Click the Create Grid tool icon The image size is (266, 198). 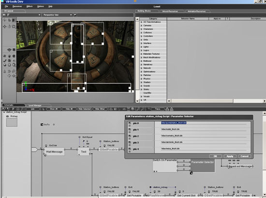click(9, 60)
